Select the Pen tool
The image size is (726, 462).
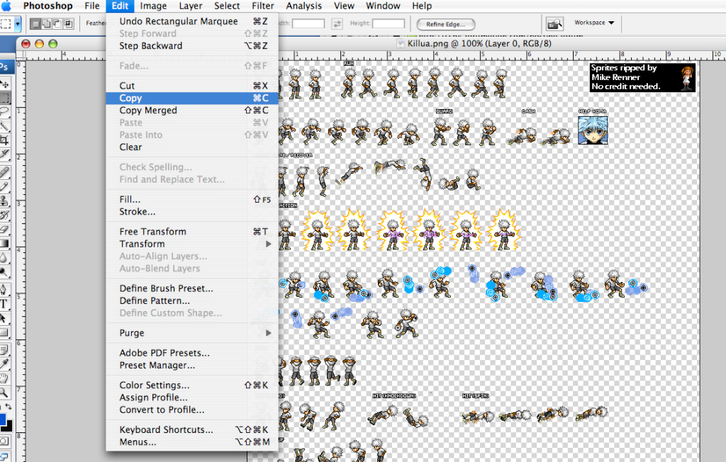point(5,290)
